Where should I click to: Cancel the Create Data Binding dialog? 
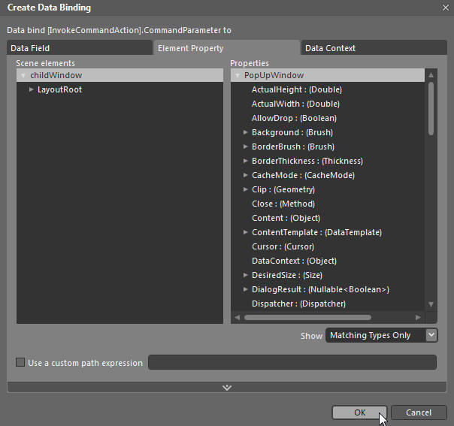(x=419, y=412)
